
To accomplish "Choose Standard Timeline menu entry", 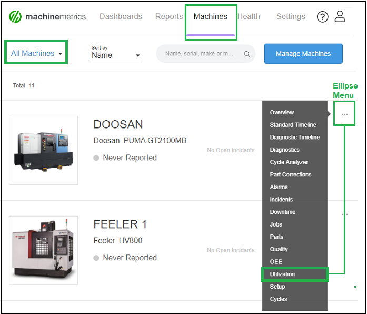I will click(x=293, y=125).
